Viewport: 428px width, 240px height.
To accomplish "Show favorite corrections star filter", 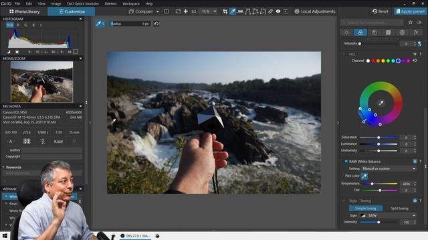I will pos(411,22).
